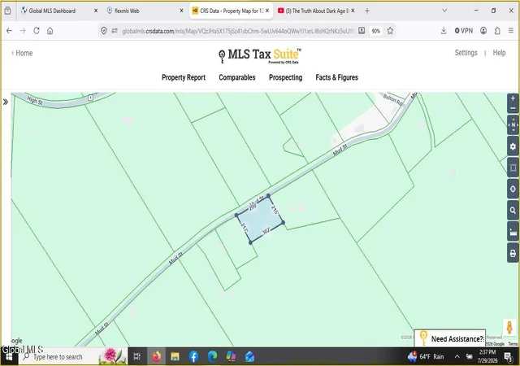Viewport: 520px width, 366px height.
Task: Open weather widget showing 64°F Rain
Action: tap(426, 357)
